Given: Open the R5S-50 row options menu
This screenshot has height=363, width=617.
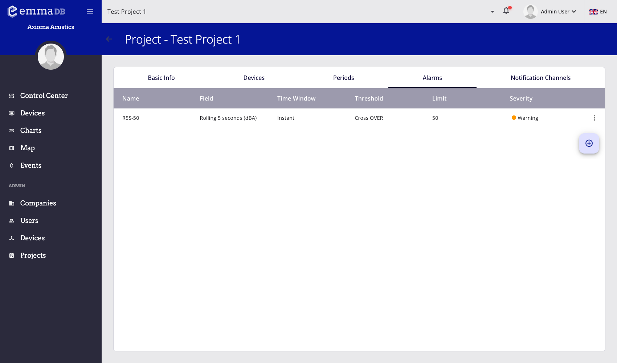Looking at the screenshot, I should point(594,118).
